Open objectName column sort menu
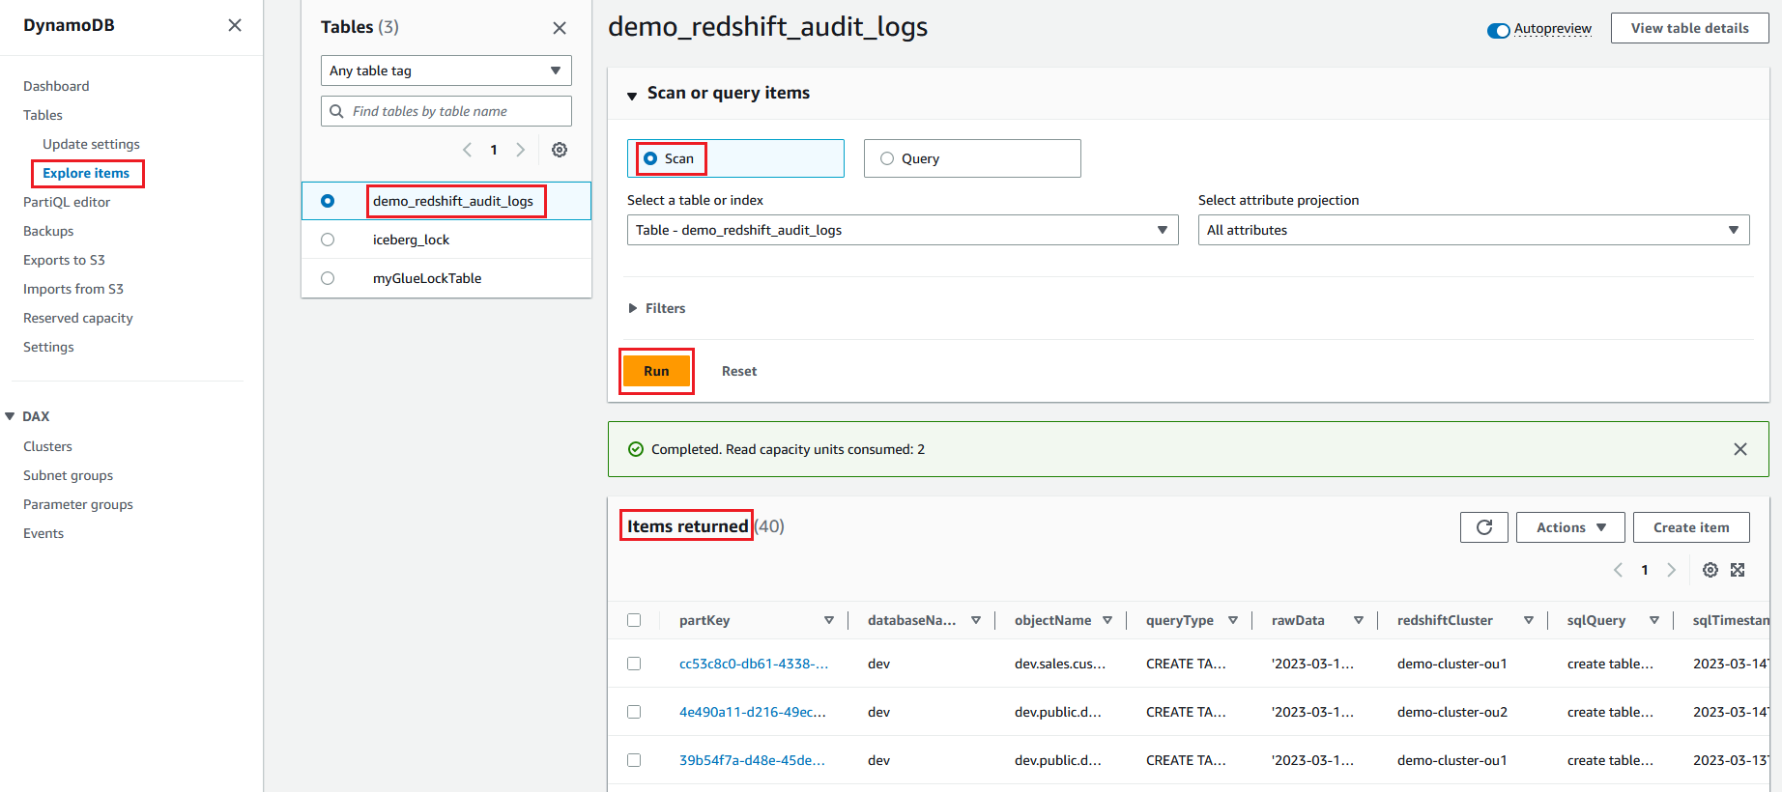The image size is (1782, 792). [1107, 620]
